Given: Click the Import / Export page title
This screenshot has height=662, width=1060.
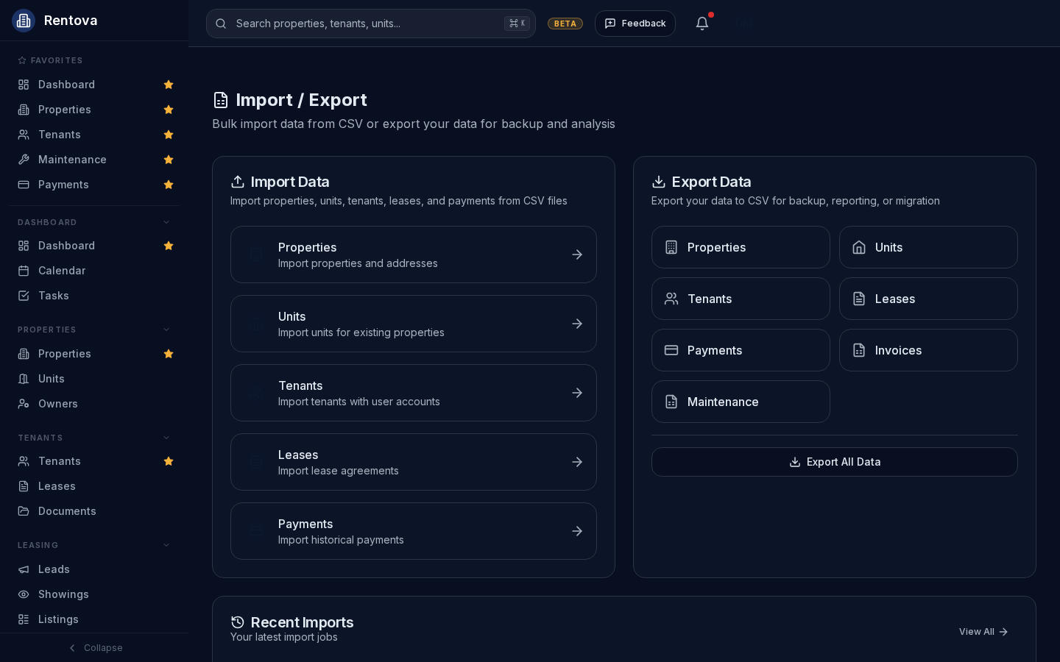Looking at the screenshot, I should pos(301,100).
